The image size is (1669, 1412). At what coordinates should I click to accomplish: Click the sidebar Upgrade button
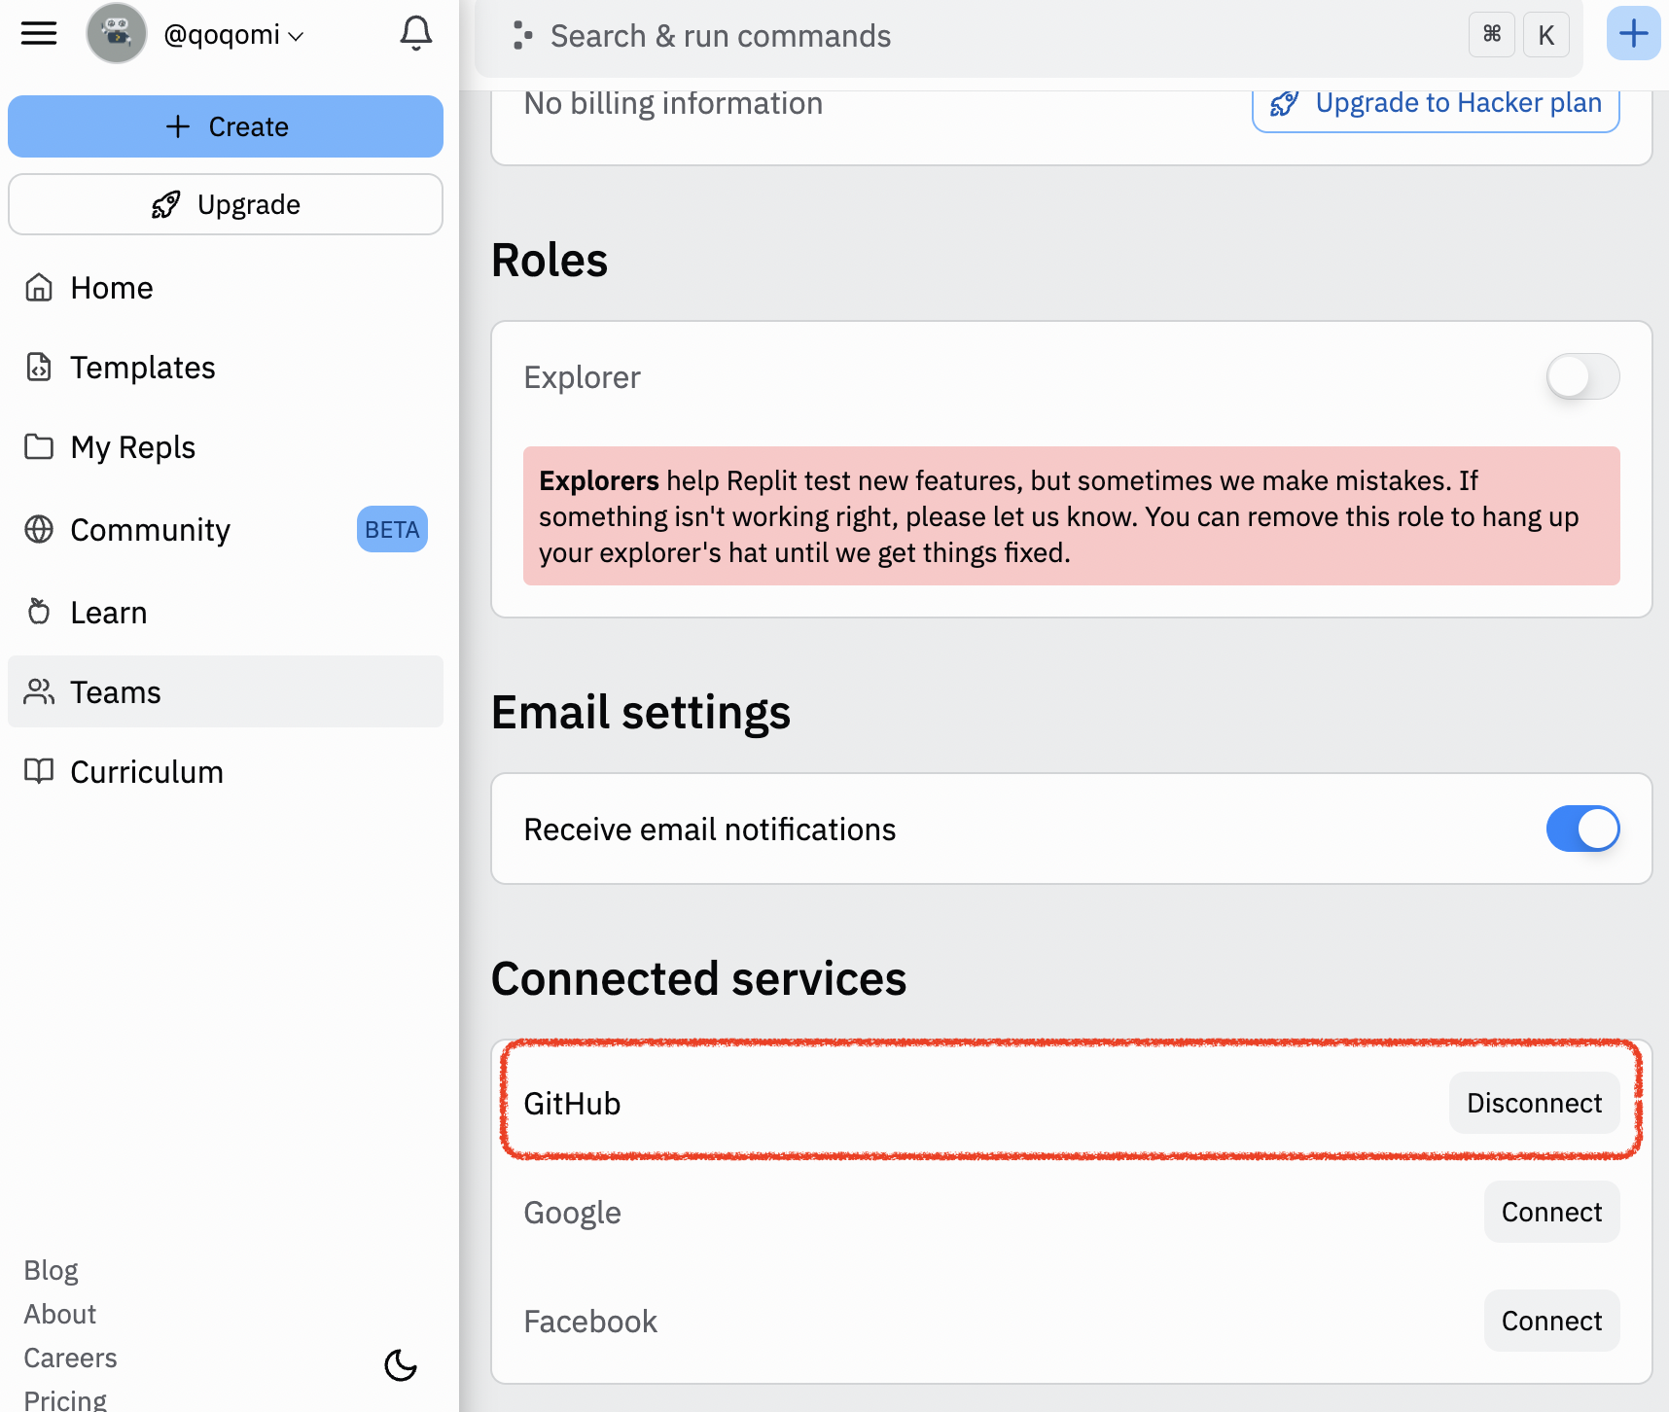pos(226,204)
